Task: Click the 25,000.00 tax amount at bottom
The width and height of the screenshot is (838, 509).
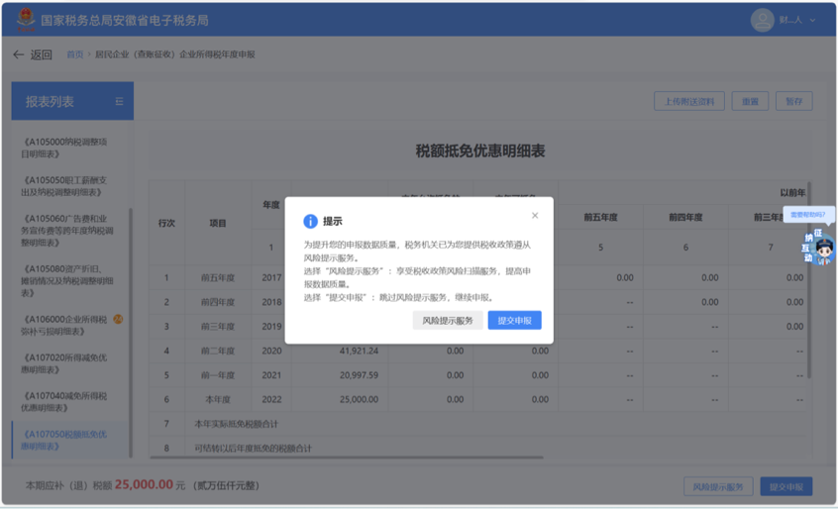Action: [x=144, y=484]
